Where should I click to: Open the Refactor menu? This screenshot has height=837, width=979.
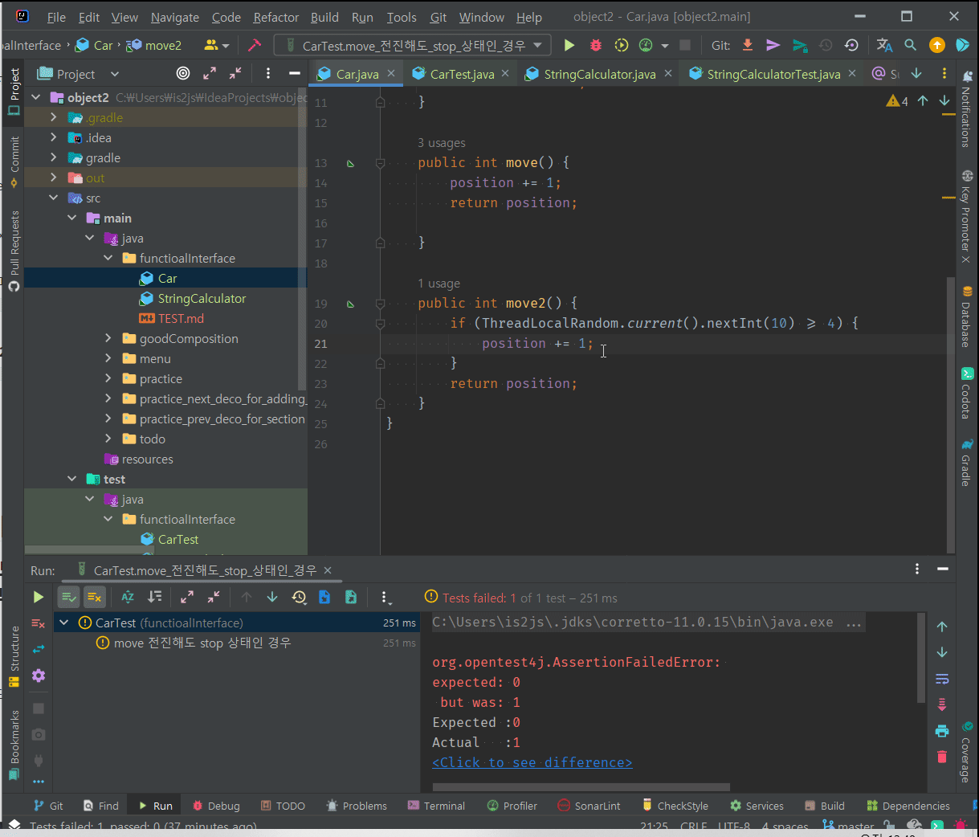point(275,17)
